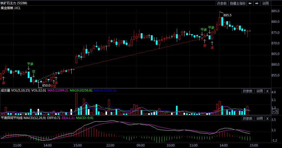The width and height of the screenshot is (282, 148).
Task: Click the magenta MA5 volume legend value
Action: pos(58,90)
